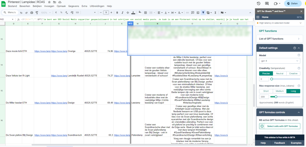Click the undo arrow in the toolbar

pos(21,13)
